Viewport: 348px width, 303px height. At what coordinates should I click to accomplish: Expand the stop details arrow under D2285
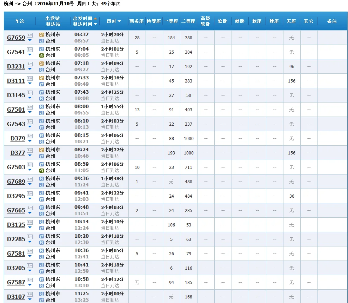(x=30, y=242)
